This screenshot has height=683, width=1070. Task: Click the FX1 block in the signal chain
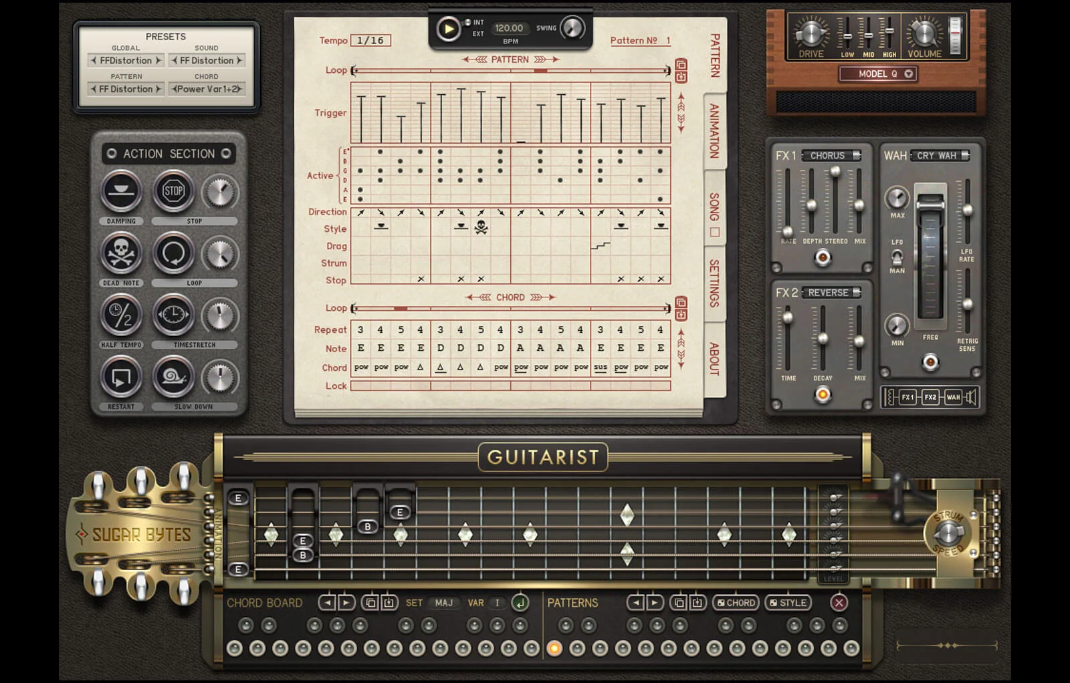pyautogui.click(x=907, y=397)
